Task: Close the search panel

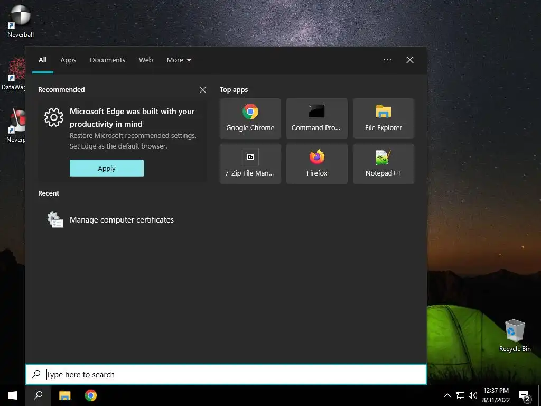Action: tap(409, 60)
